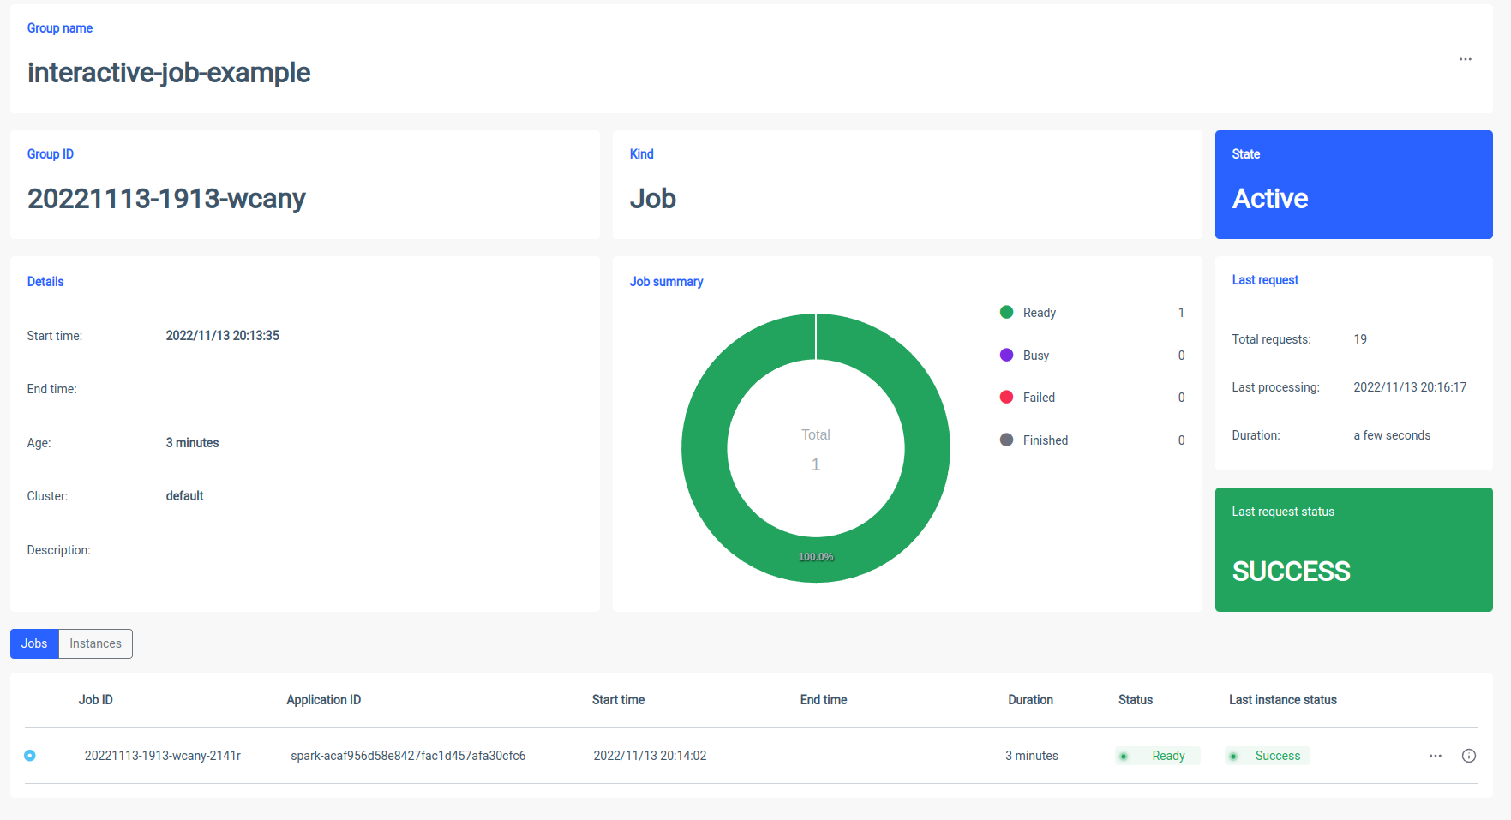Image resolution: width=1511 pixels, height=820 pixels.
Task: Switch the view toggle to Instances
Action: pyautogui.click(x=94, y=643)
